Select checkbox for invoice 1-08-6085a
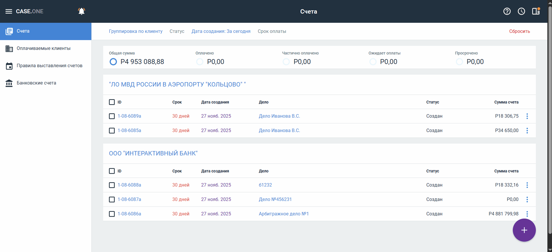Image resolution: width=552 pixels, height=252 pixels. (x=112, y=131)
